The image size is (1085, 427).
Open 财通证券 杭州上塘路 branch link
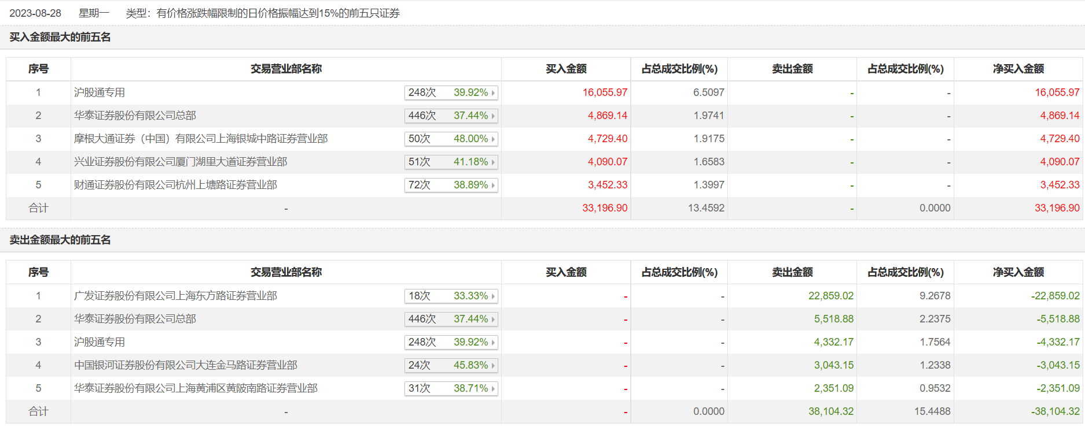pyautogui.click(x=175, y=185)
